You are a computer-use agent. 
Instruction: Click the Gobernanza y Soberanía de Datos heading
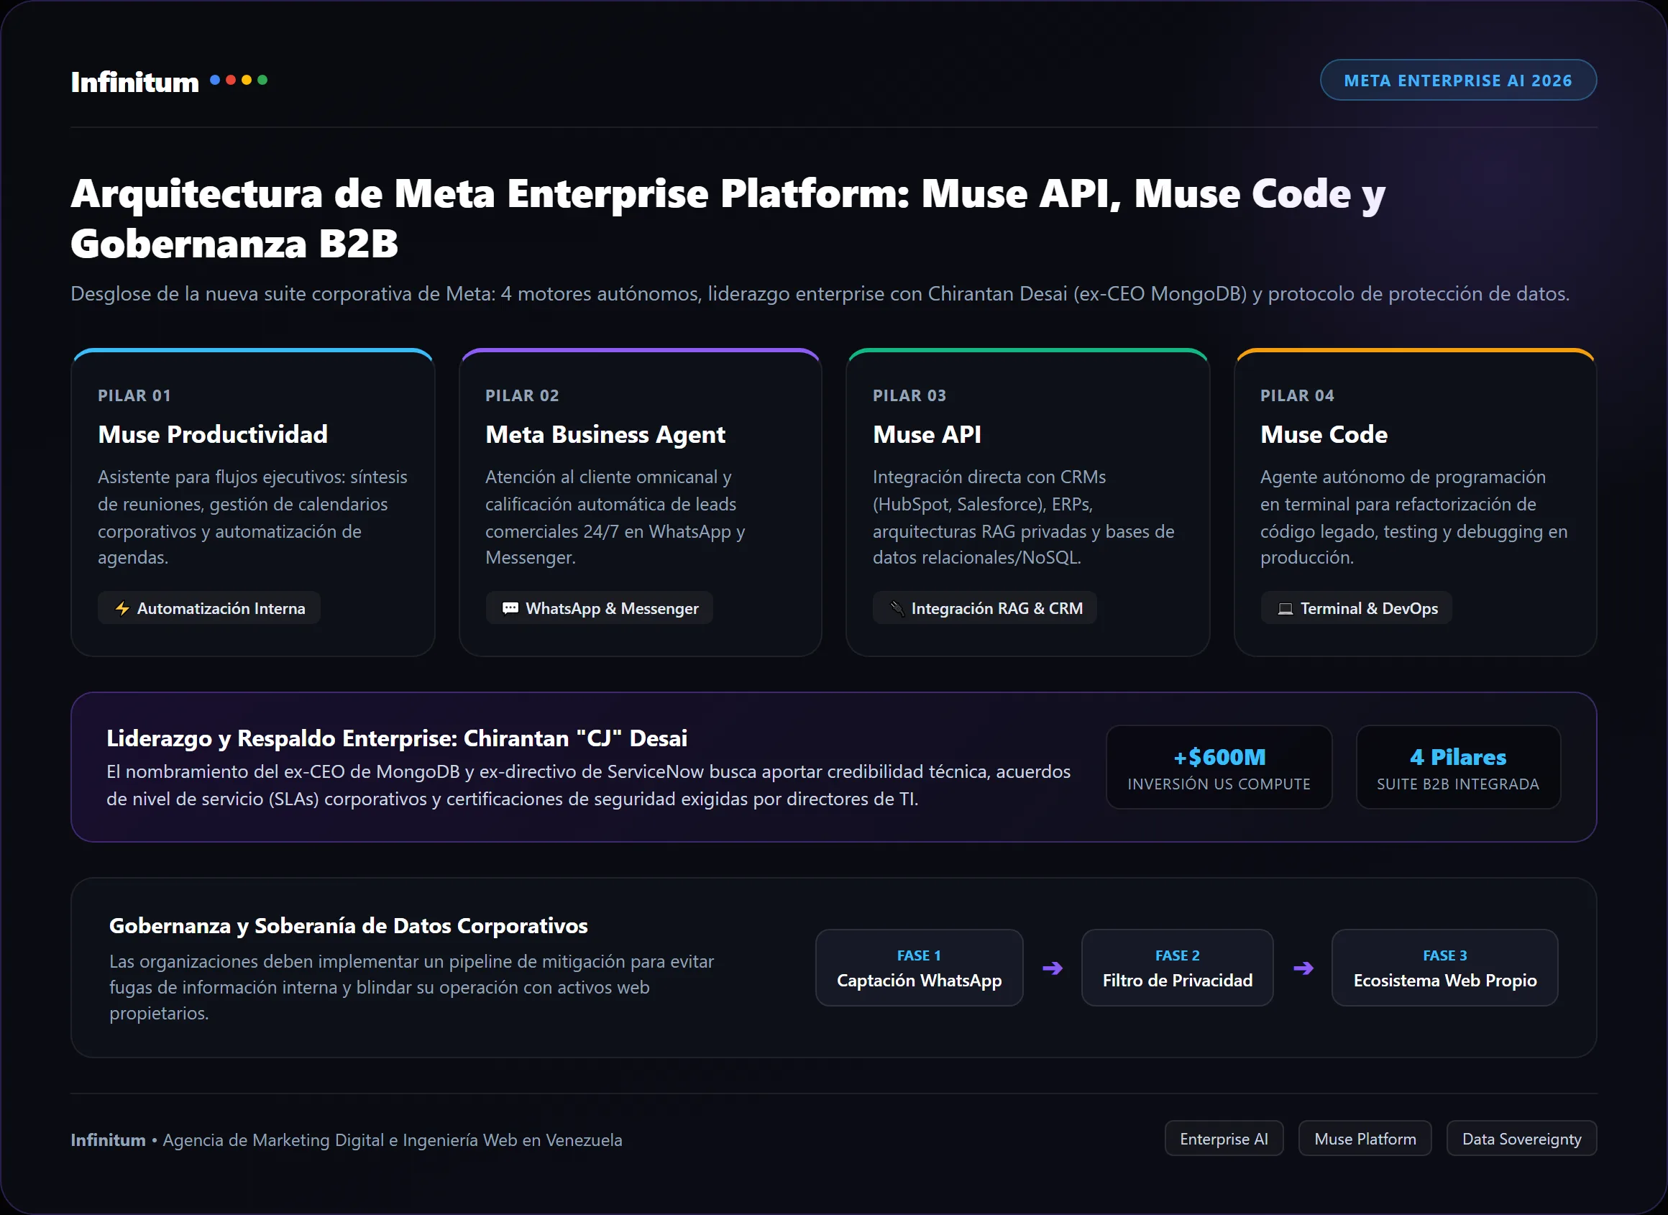[x=348, y=926]
